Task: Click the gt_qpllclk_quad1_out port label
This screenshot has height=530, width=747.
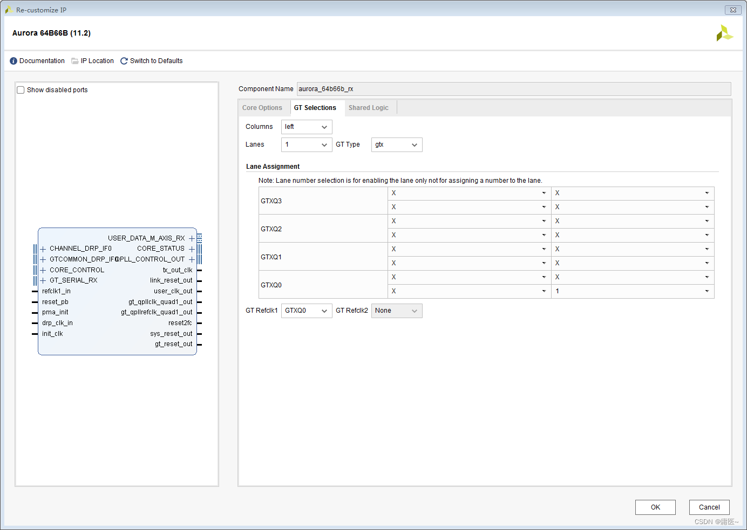Action: (x=160, y=302)
